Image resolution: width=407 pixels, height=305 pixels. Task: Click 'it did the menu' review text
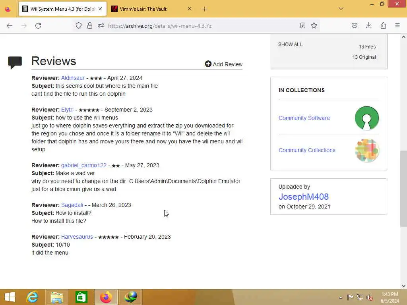[50, 253]
